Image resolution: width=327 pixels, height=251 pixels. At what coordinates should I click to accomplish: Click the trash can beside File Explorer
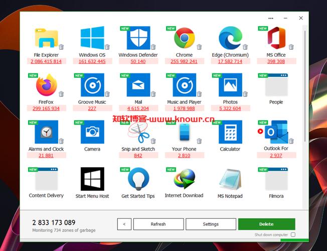click(x=61, y=47)
